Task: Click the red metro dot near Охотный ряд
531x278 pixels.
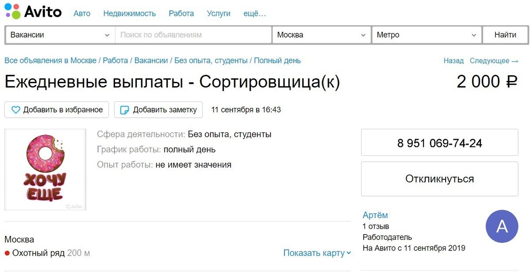Action: 7,253
